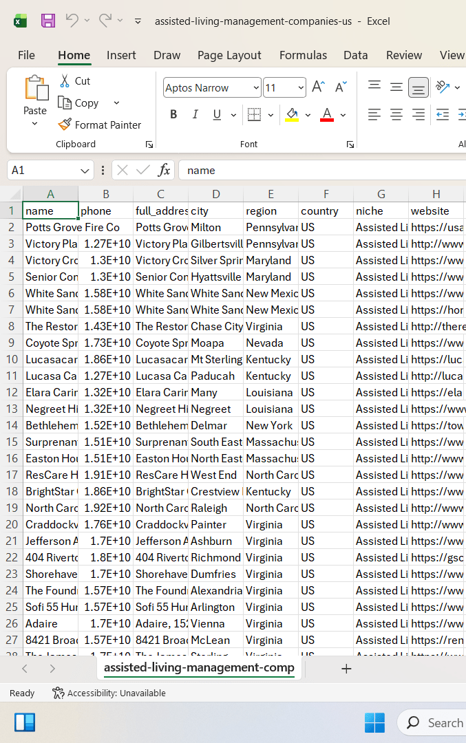Screen dimensions: 466x743
Task: Select row header 10
Action: pyautogui.click(x=12, y=359)
